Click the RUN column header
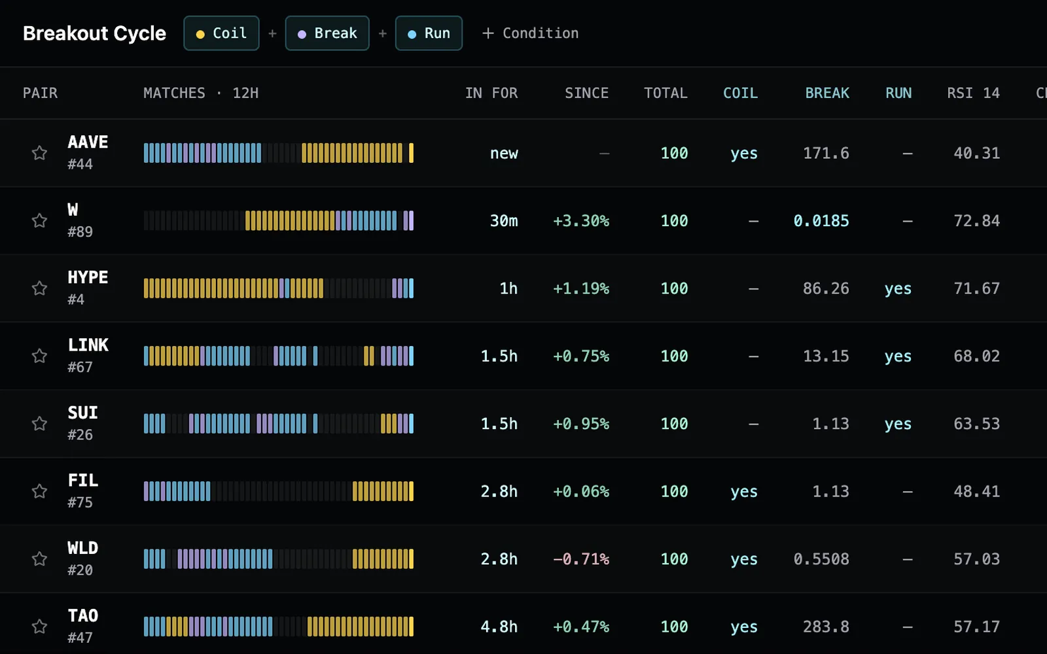 pyautogui.click(x=898, y=93)
